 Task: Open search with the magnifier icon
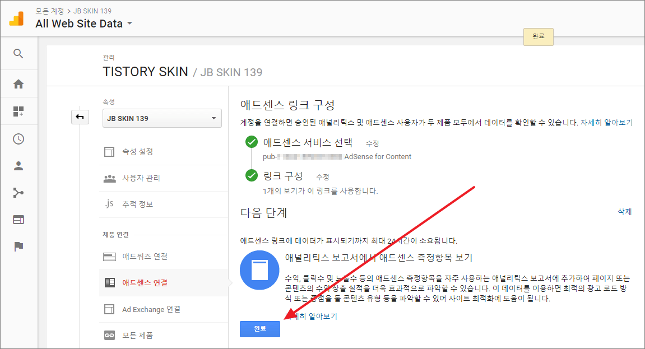coord(18,53)
